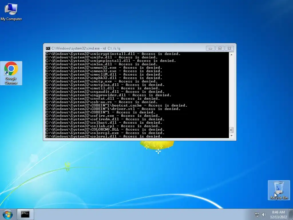Click the collab.cpl access denied line
The height and width of the screenshot is (220, 293).
(103, 126)
